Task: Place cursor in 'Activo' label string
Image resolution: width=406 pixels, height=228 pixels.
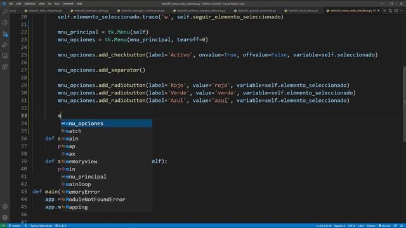Action: pyautogui.click(x=180, y=55)
